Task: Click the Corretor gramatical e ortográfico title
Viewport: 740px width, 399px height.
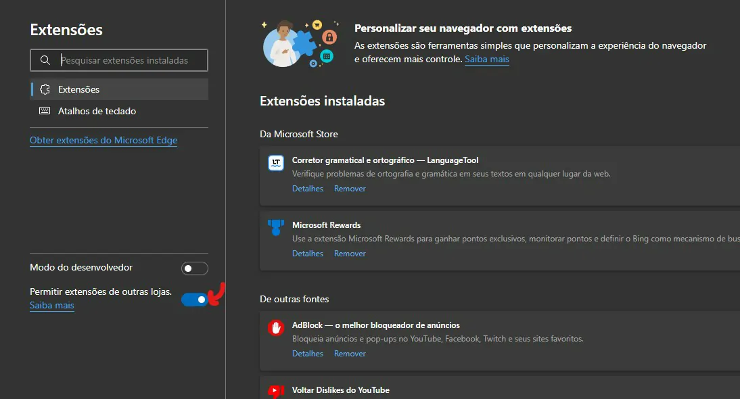Action: click(385, 160)
